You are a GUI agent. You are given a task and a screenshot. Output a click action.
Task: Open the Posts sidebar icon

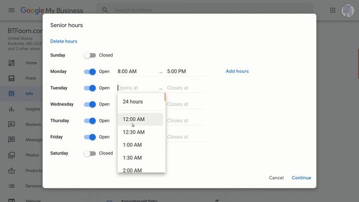11,79
